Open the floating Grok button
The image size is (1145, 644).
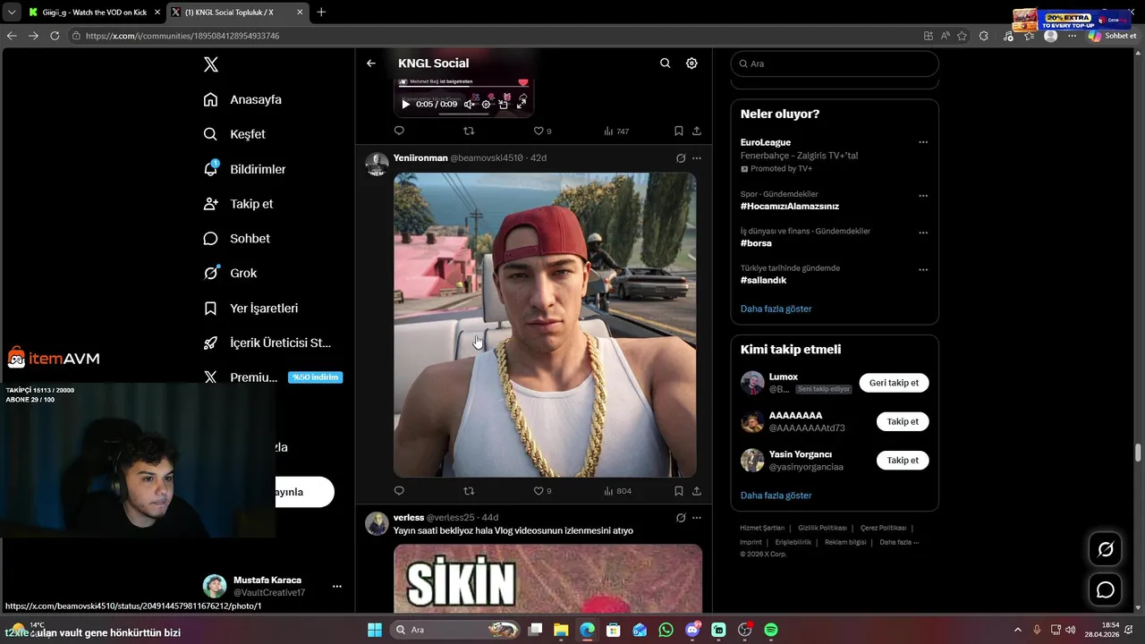tap(1106, 549)
